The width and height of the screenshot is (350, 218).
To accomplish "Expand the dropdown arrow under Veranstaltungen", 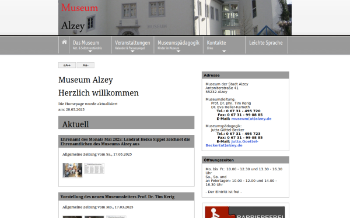I will pos(132,51).
